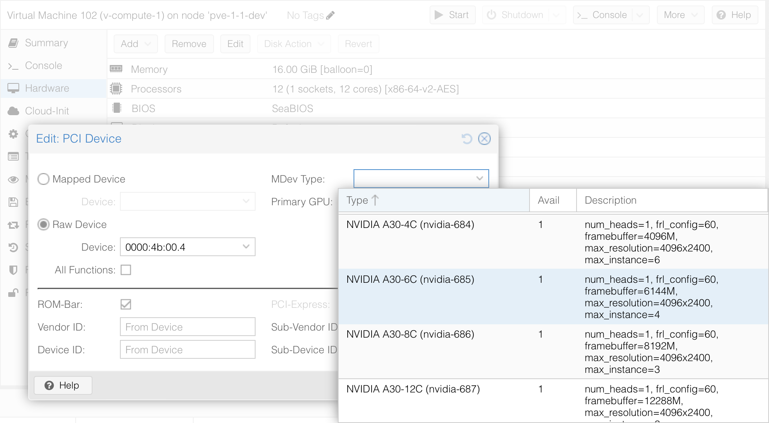Click the edit tags pencil icon
This screenshot has width=769, height=423.
tap(330, 15)
